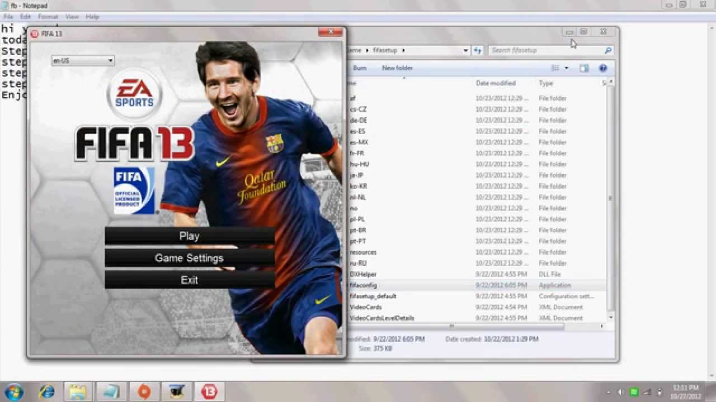Click the Windows Start button
The height and width of the screenshot is (402, 716).
point(13,391)
